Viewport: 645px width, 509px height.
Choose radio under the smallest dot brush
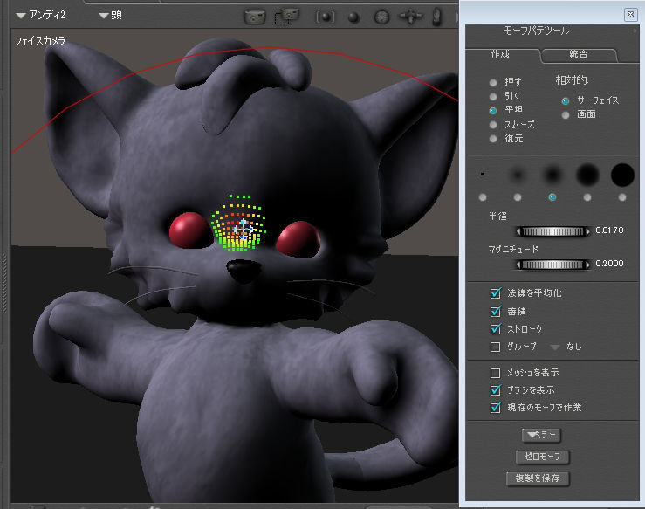click(x=483, y=197)
